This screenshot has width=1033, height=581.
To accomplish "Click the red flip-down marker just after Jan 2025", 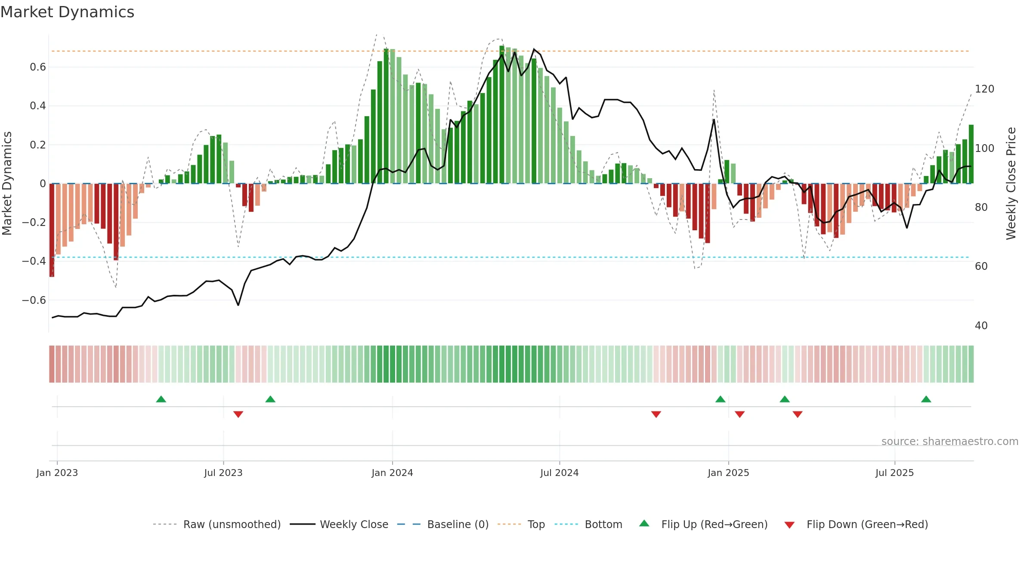I will pyautogui.click(x=740, y=414).
